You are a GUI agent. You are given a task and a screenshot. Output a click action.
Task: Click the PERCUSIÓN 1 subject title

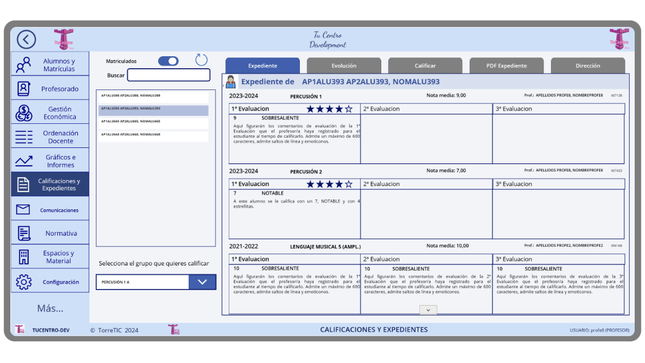pyautogui.click(x=306, y=96)
